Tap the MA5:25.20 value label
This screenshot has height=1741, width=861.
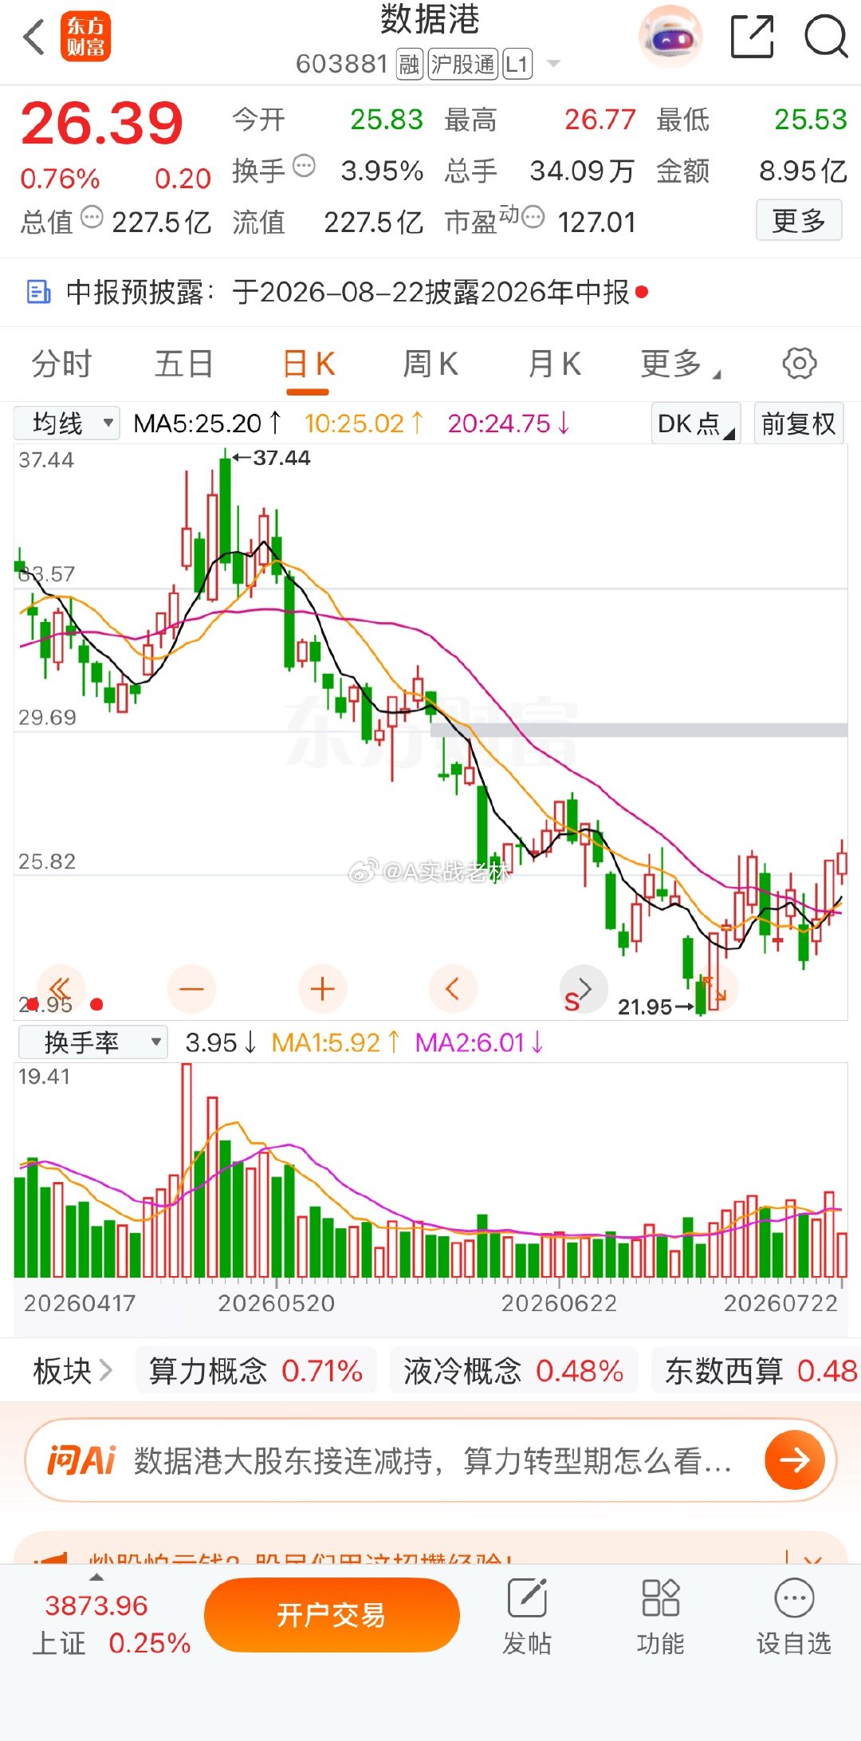(207, 423)
